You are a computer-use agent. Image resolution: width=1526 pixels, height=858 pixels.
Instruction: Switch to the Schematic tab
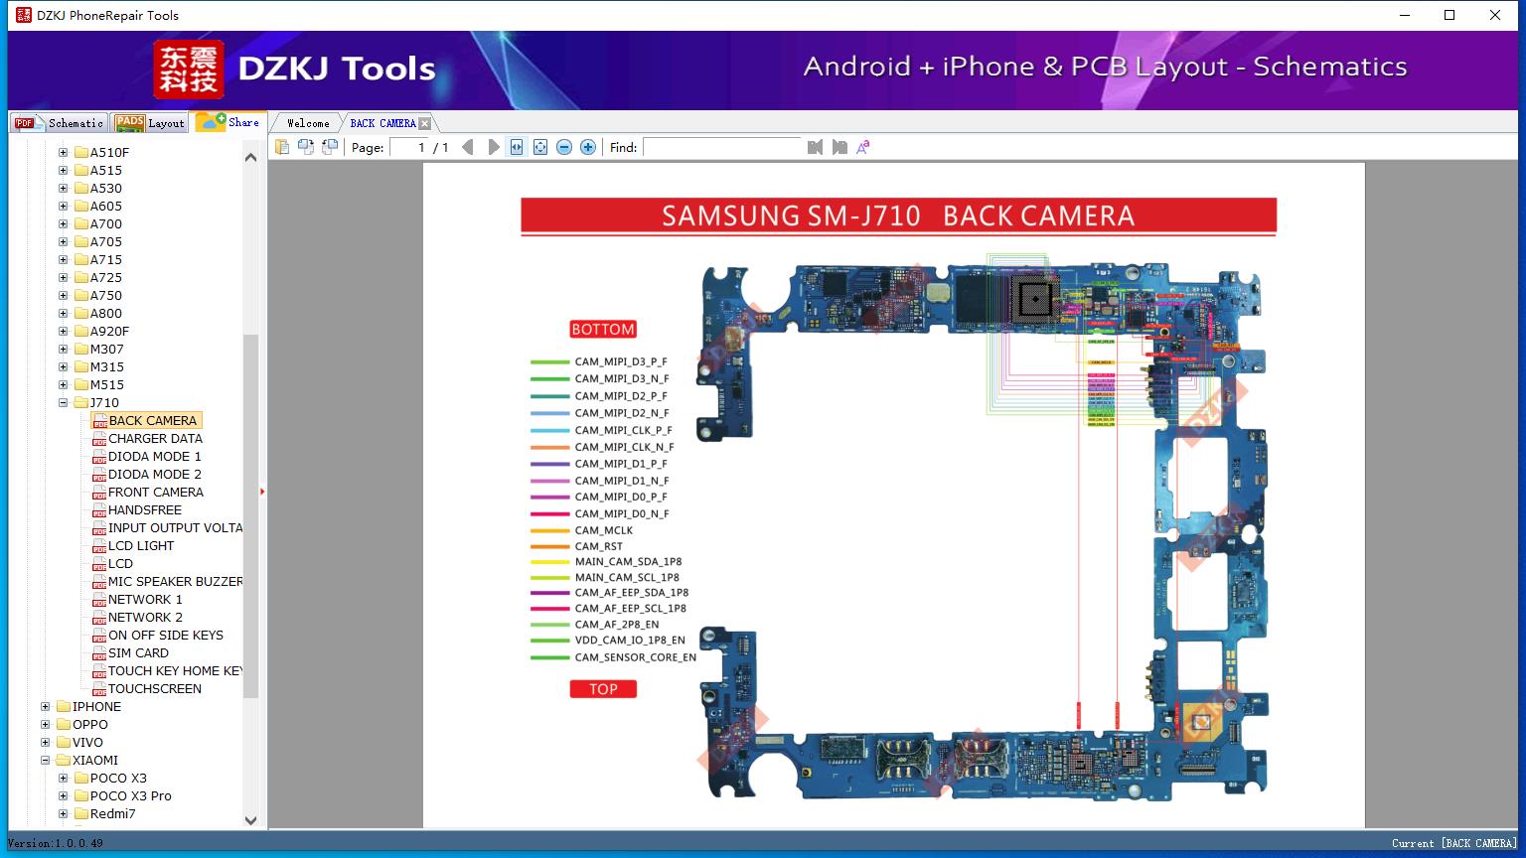60,123
